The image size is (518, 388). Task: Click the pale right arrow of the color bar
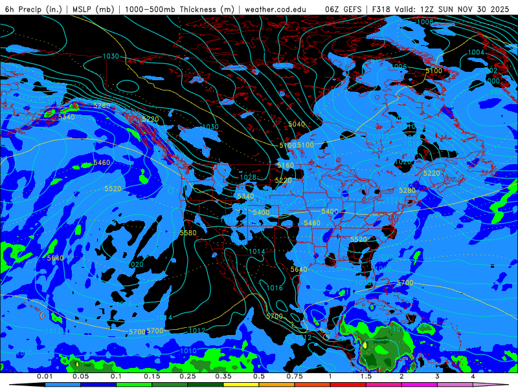tap(491, 385)
